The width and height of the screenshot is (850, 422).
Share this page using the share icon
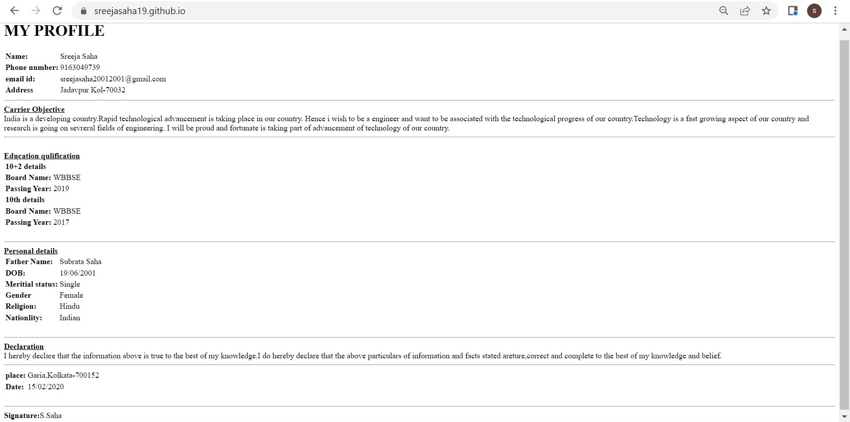coord(745,11)
